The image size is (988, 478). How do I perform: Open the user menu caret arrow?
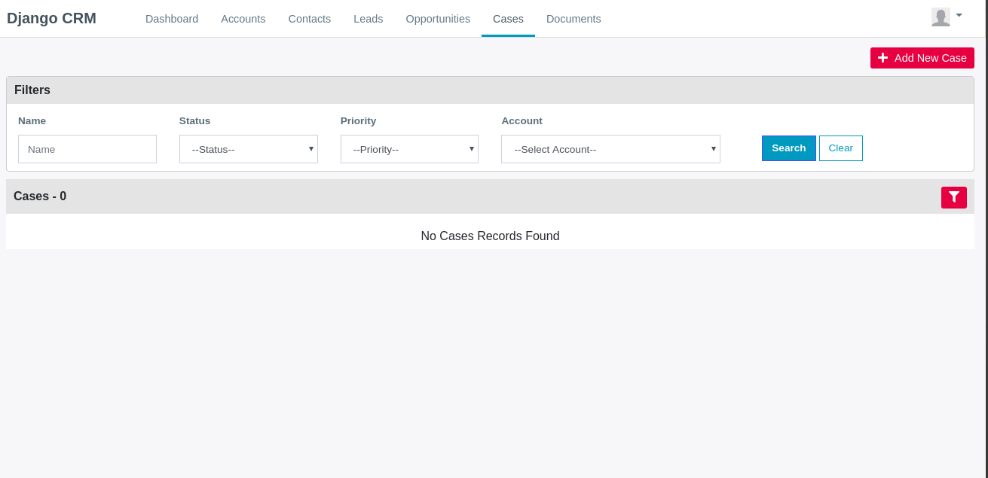click(x=959, y=15)
